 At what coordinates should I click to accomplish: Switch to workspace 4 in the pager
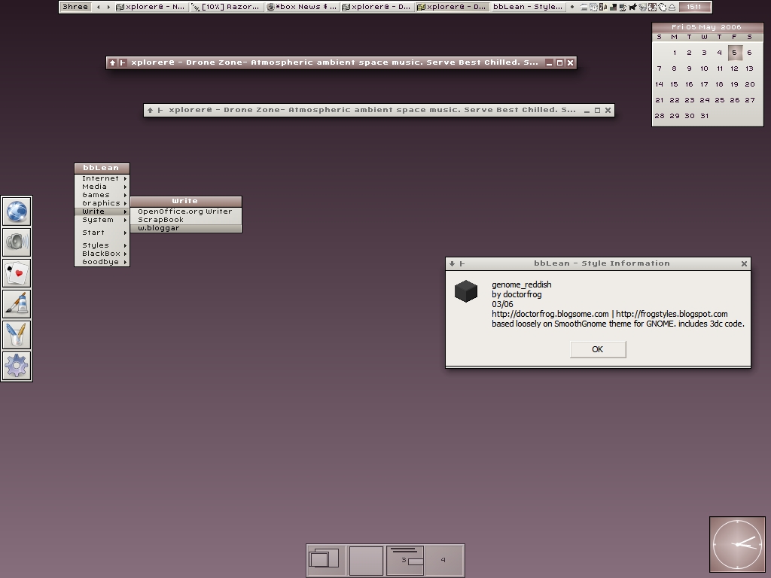[x=443, y=560]
